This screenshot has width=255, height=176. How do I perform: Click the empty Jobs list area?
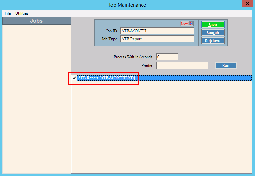pyautogui.click(x=36, y=97)
